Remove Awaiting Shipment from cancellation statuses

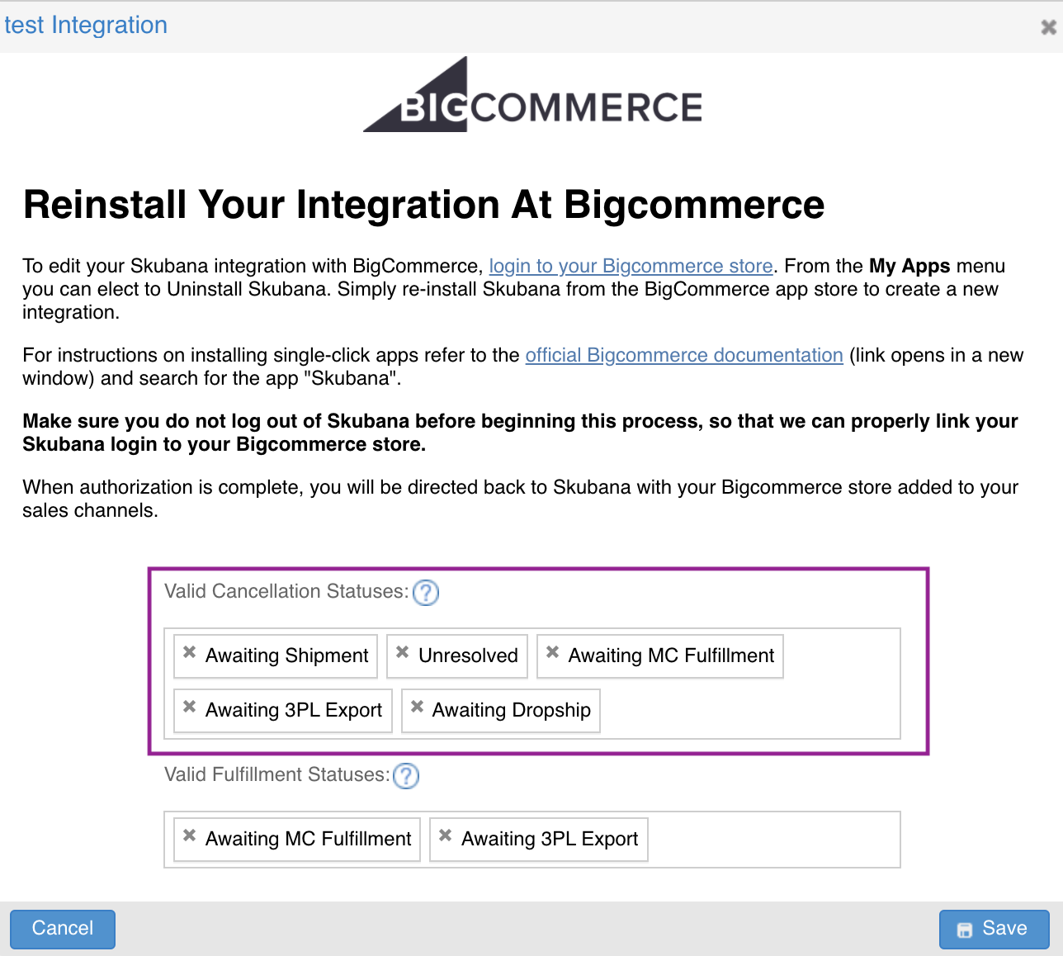[x=189, y=652]
